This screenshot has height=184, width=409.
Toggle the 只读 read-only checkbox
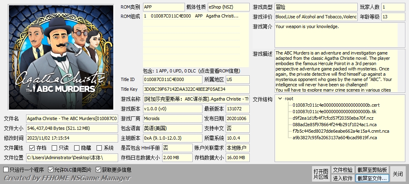pyautogui.click(x=55, y=148)
